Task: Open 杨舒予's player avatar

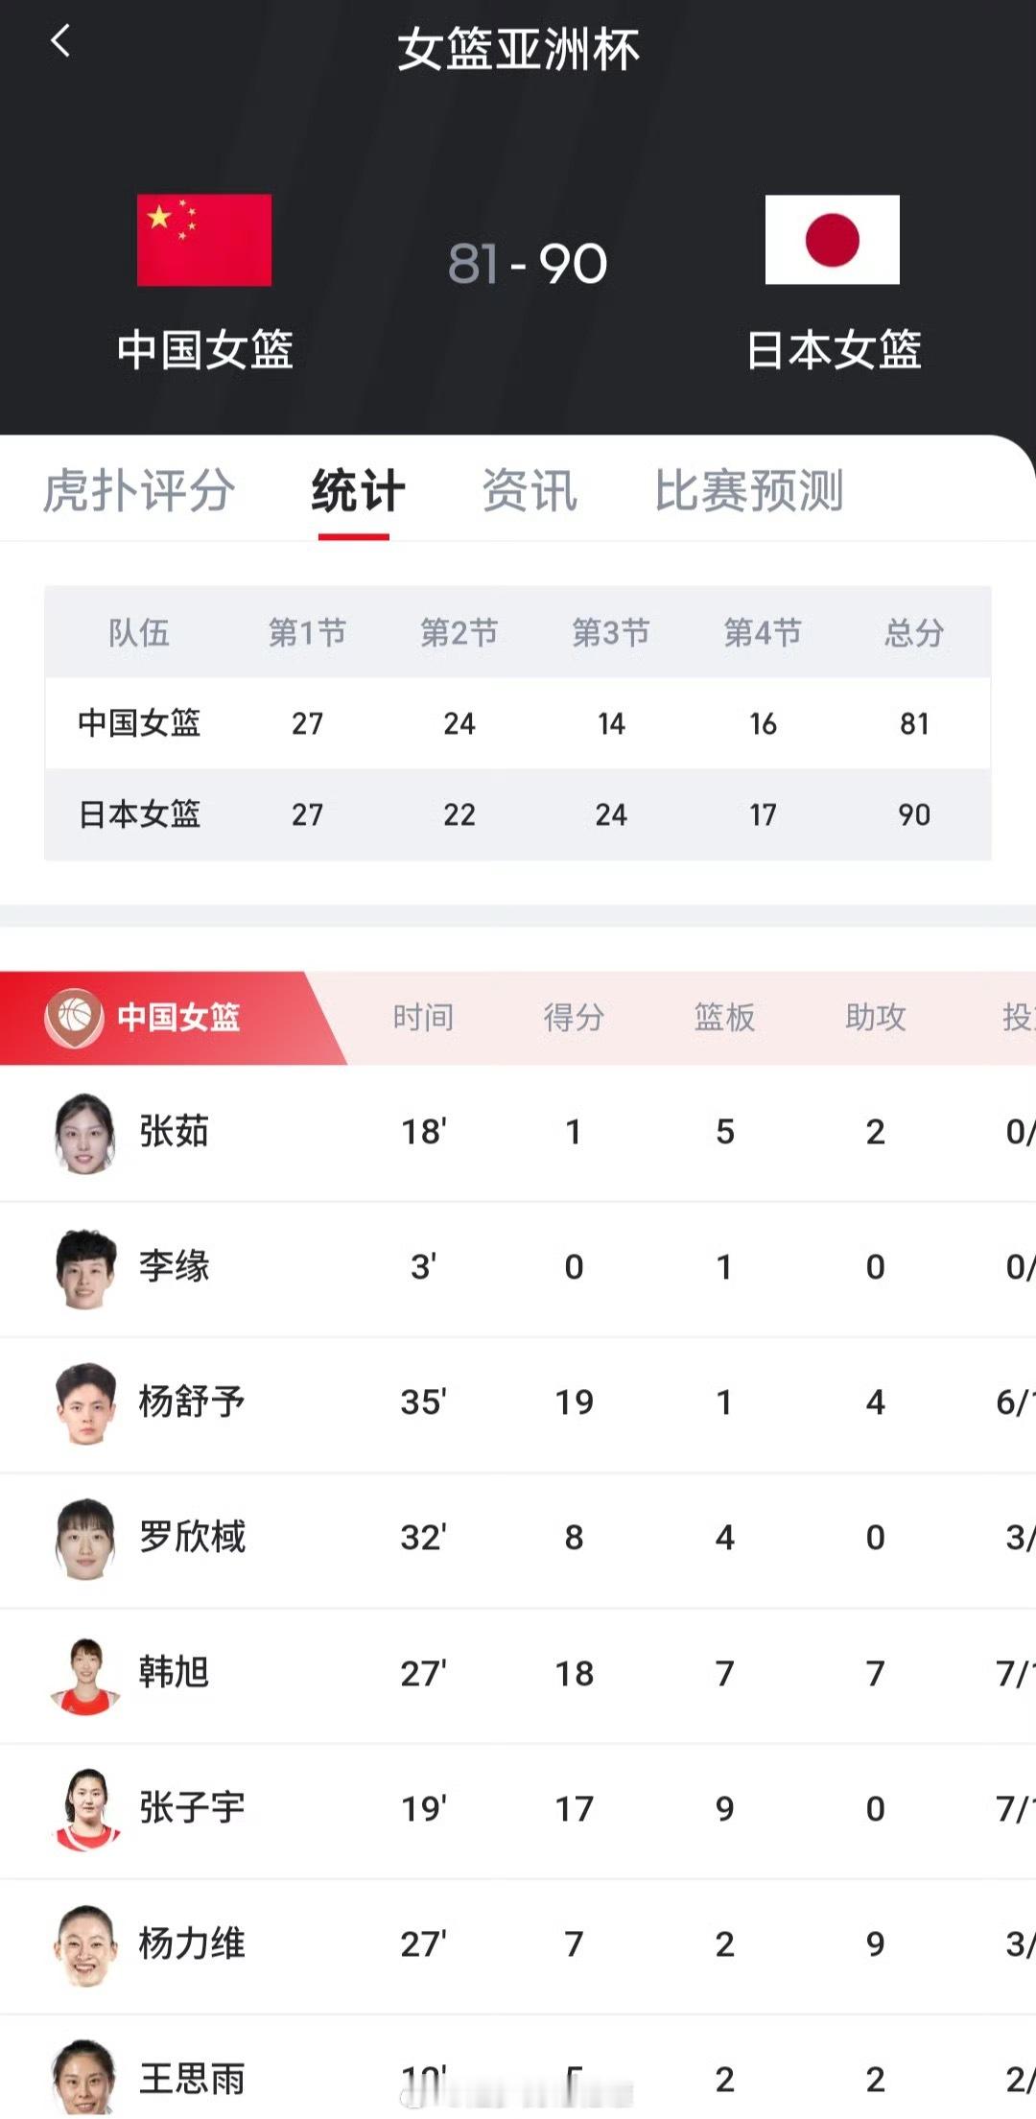Action: tap(85, 1403)
